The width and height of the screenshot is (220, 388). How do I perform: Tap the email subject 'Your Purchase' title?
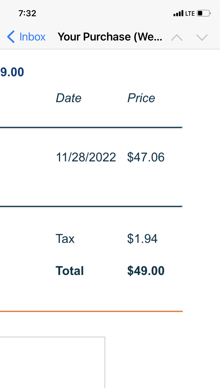point(110,37)
